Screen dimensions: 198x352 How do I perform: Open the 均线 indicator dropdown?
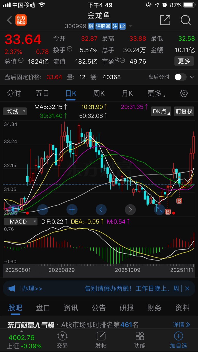(15, 111)
